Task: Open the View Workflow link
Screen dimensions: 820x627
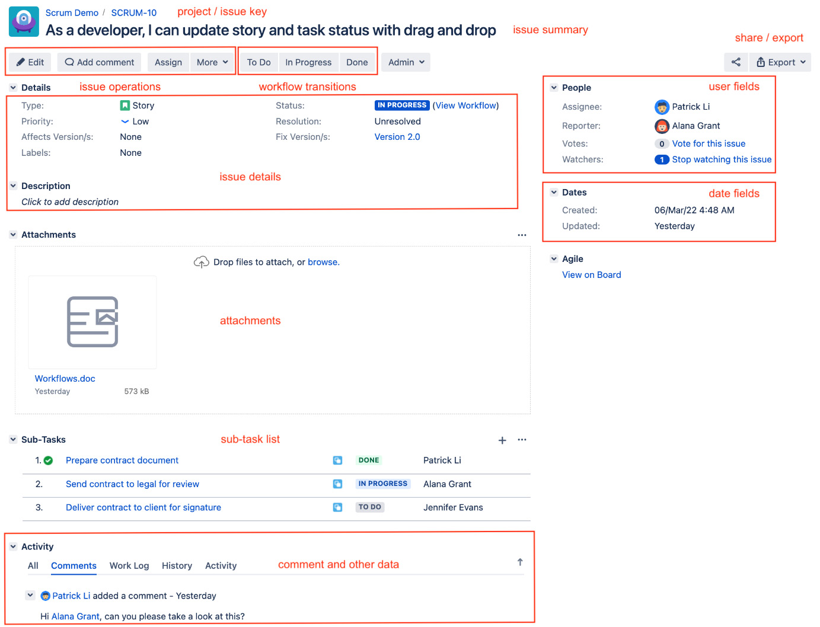Action: (x=466, y=105)
